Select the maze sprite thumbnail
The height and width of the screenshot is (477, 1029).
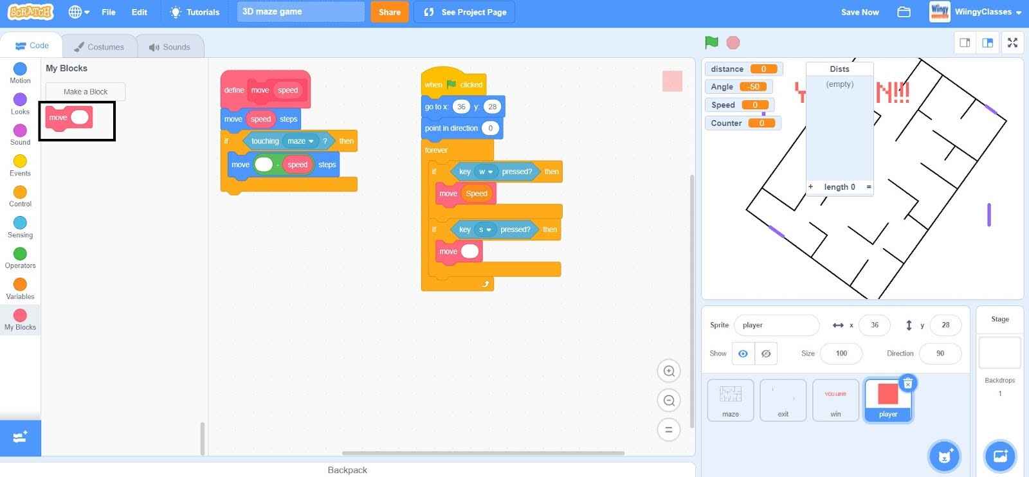[731, 400]
